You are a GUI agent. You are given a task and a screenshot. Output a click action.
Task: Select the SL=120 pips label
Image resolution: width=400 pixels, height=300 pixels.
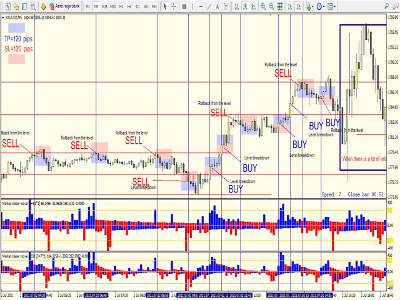(18, 49)
